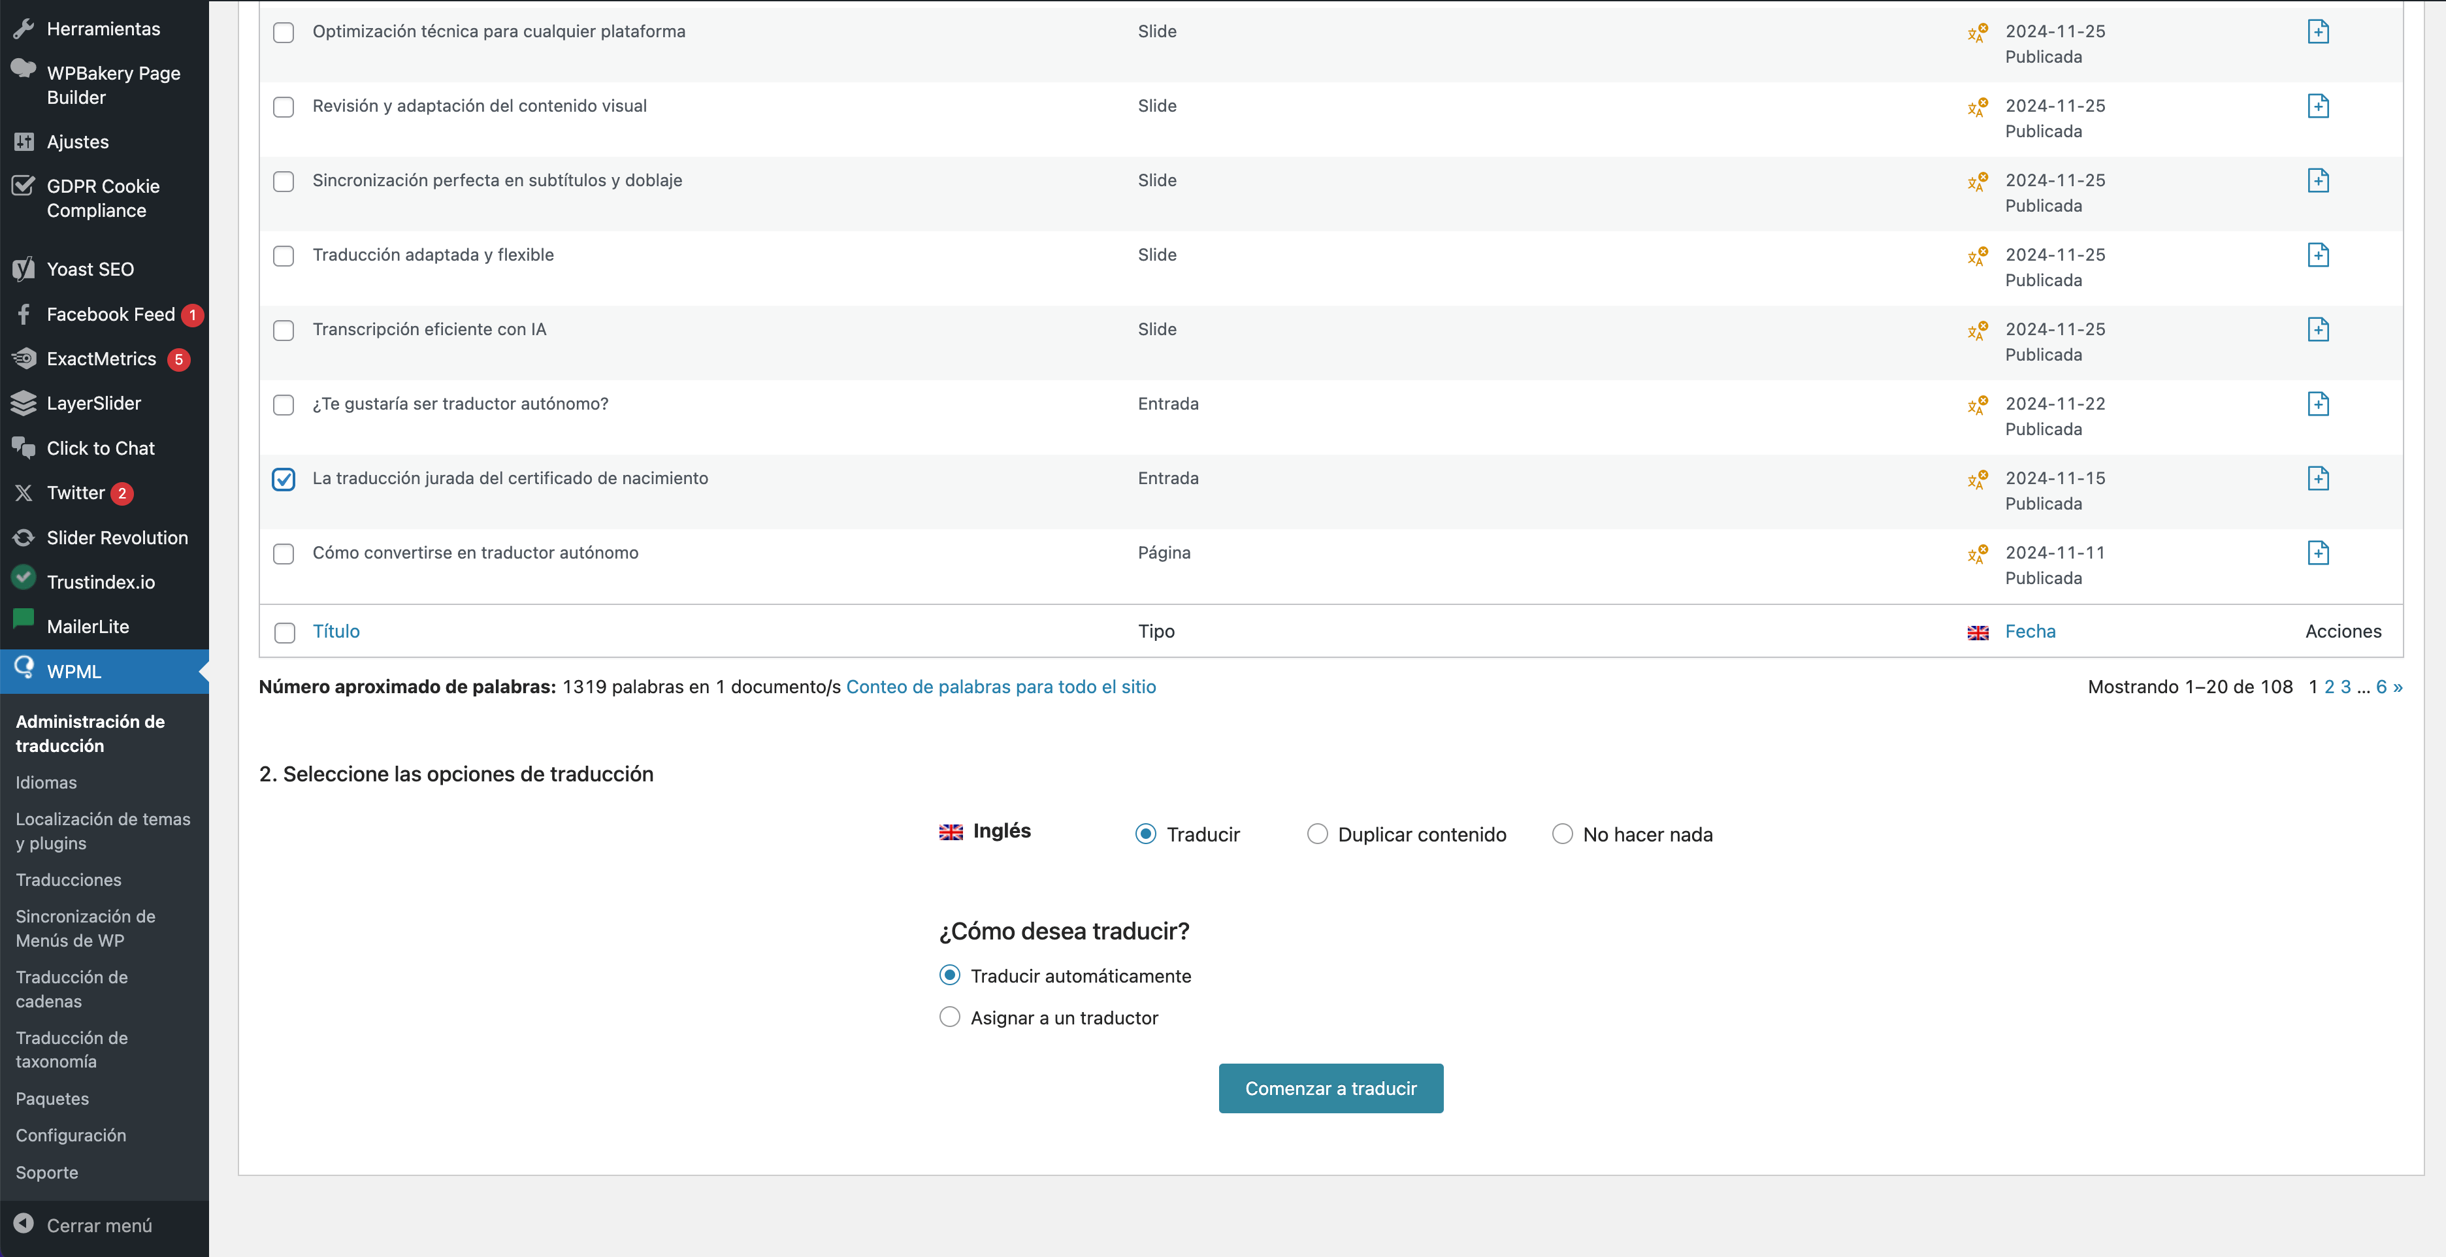Open the Soporte submenu item
2446x1257 pixels.
(x=46, y=1173)
